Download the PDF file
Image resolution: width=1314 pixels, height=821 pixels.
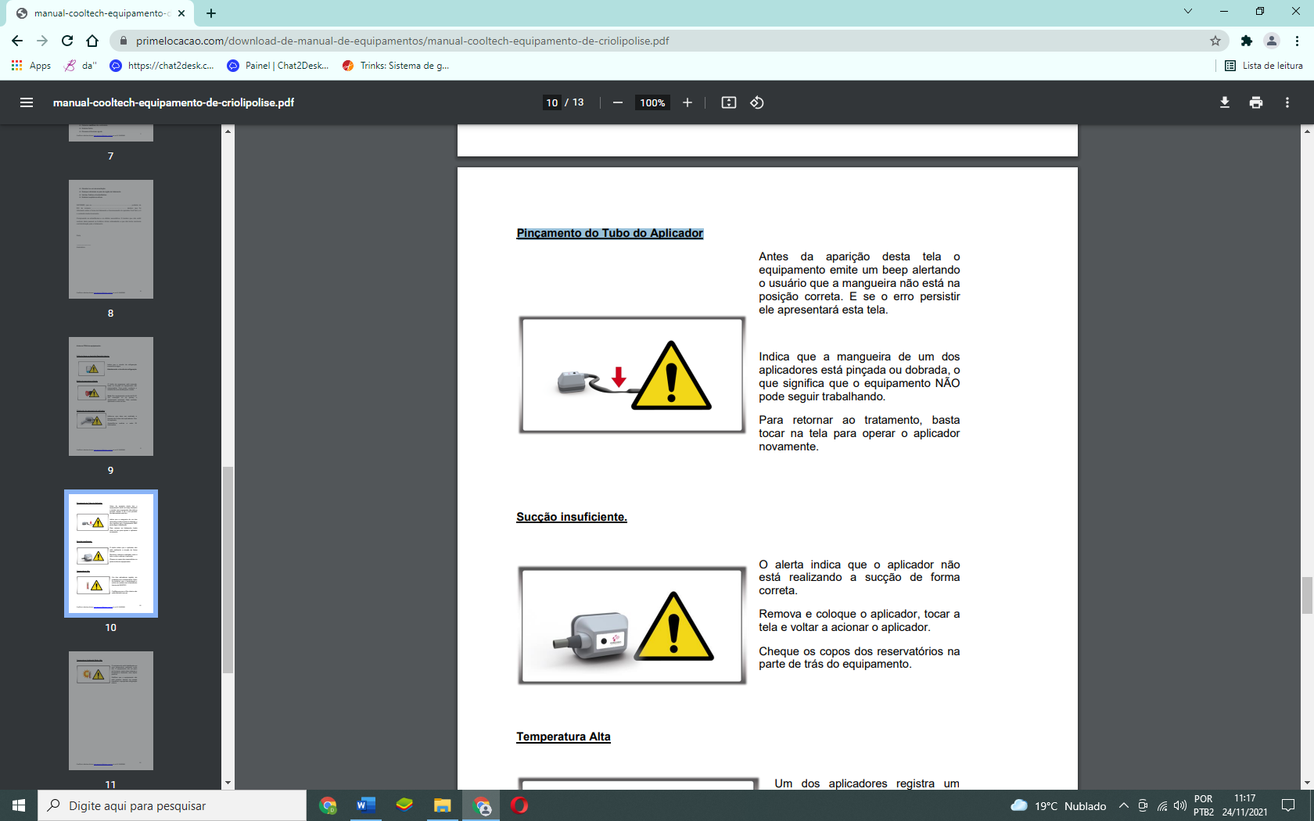tap(1225, 102)
